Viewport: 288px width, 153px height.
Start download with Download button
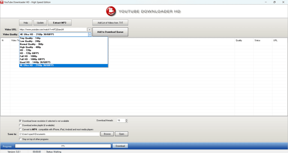click(120, 146)
